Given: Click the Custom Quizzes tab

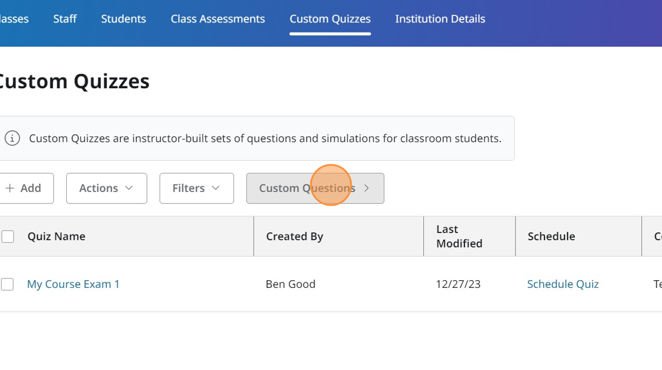Looking at the screenshot, I should 330,19.
